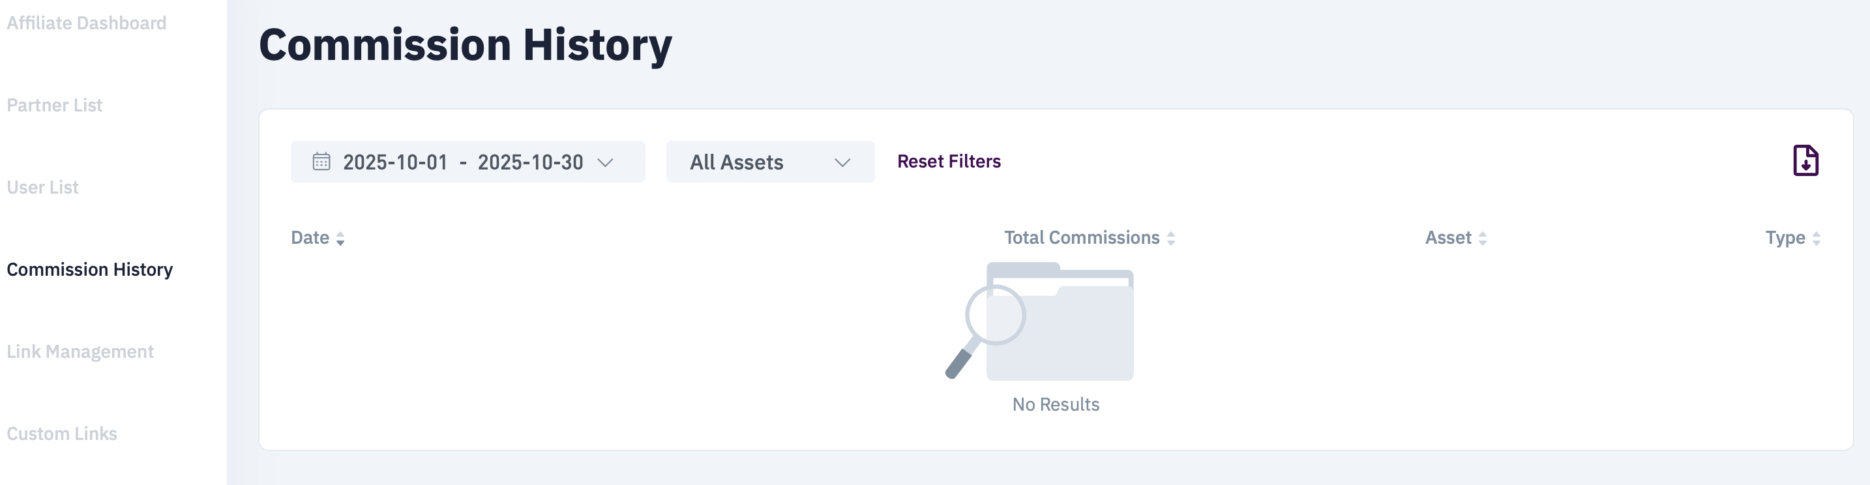
Task: Sort by Total Commissions arrows
Action: click(1170, 238)
